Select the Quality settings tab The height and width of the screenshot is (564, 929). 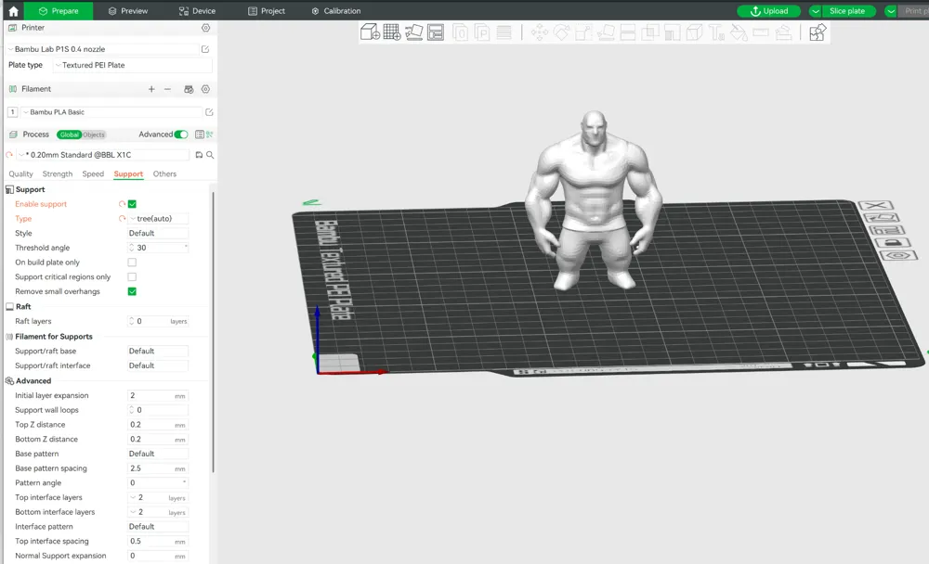(x=20, y=174)
